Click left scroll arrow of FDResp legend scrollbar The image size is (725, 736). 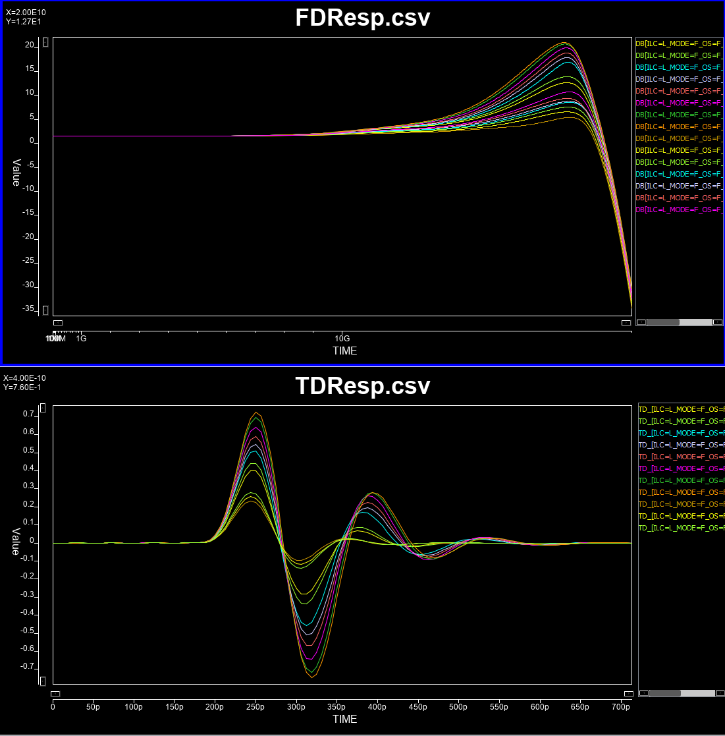pos(641,322)
